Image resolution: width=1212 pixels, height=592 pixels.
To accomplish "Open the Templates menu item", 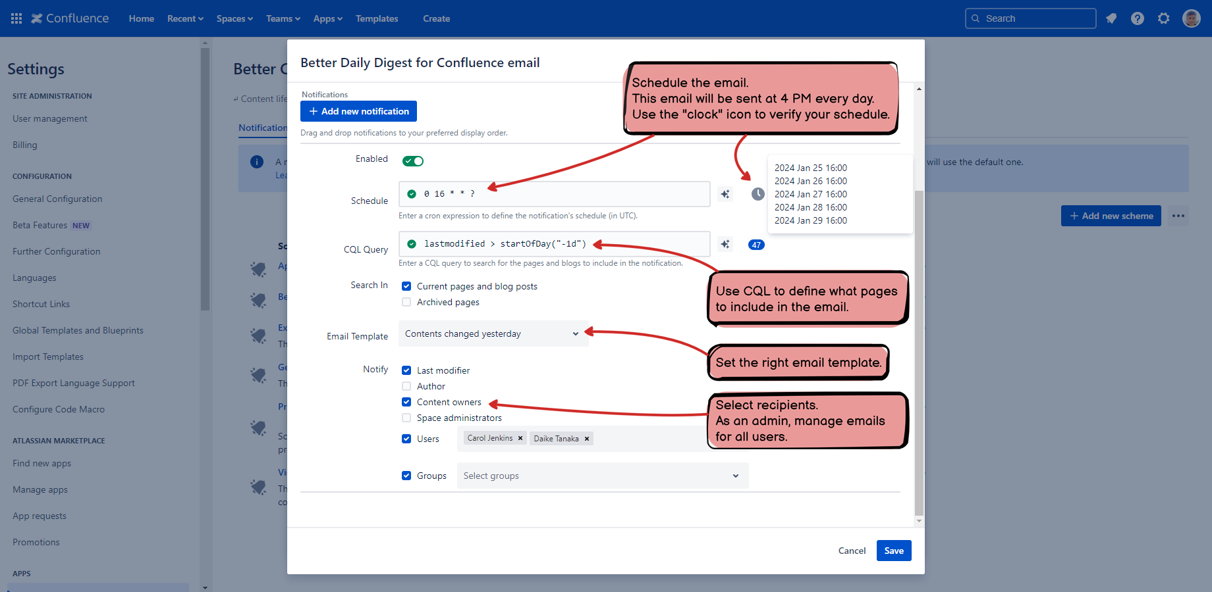I will coord(377,18).
